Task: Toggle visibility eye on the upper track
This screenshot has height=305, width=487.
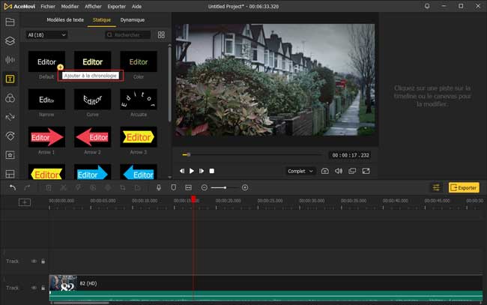Action: click(x=34, y=262)
